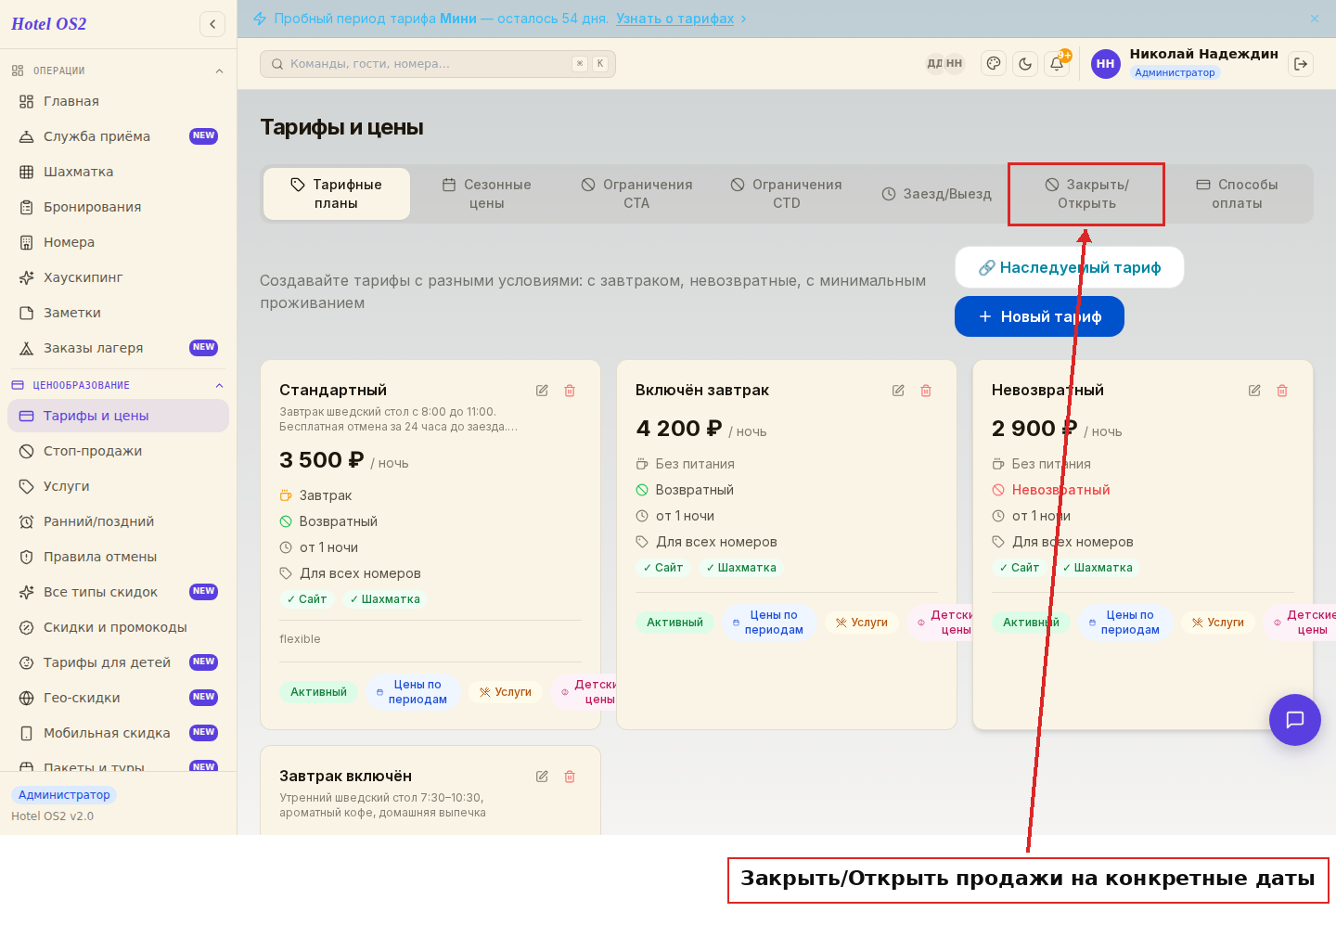Open Скидки и промокоды in the sidebar

click(x=118, y=627)
